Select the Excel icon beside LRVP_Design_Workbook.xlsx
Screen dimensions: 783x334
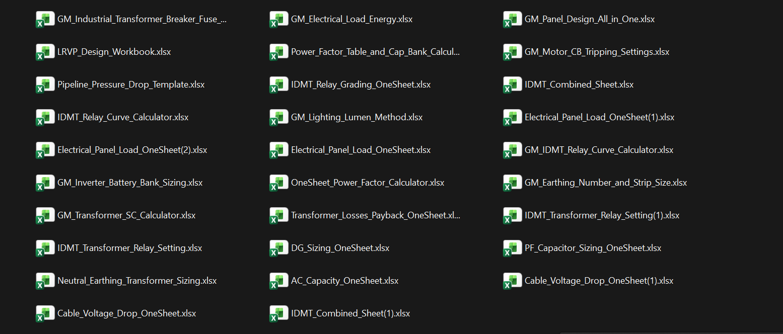click(45, 51)
